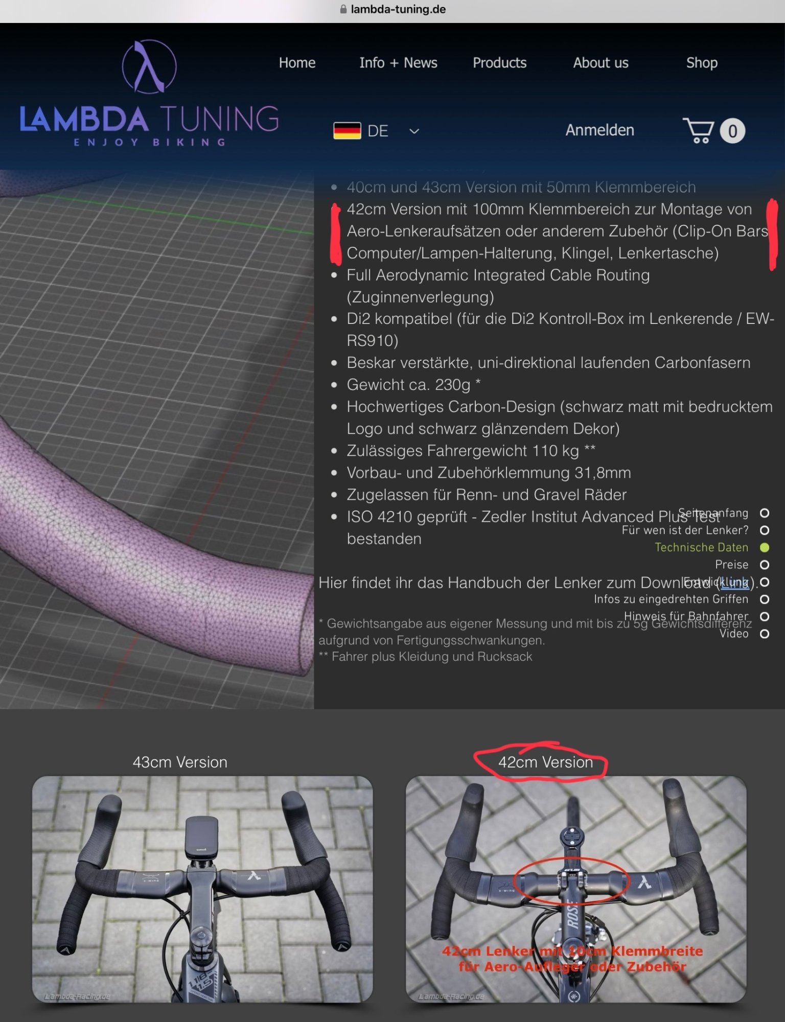Image resolution: width=785 pixels, height=1022 pixels.
Task: Click the Anmelden login link
Action: (599, 130)
